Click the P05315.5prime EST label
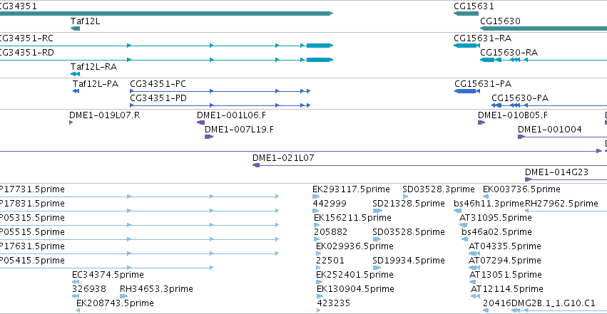 tap(32, 218)
